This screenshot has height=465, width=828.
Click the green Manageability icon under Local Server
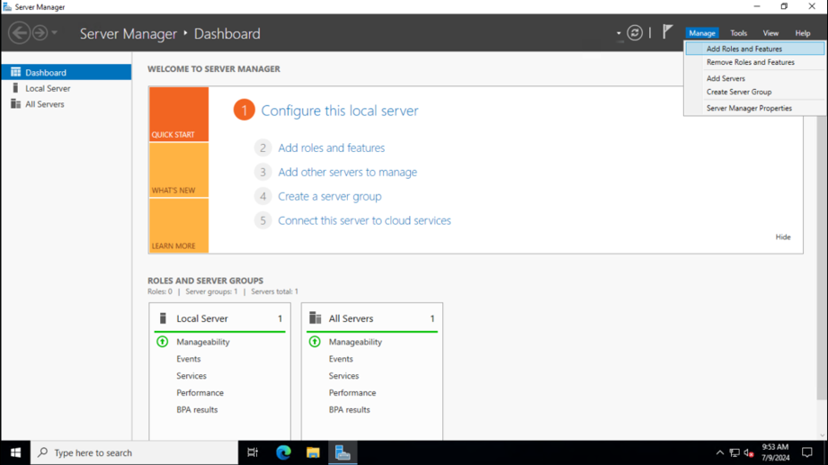click(x=162, y=342)
